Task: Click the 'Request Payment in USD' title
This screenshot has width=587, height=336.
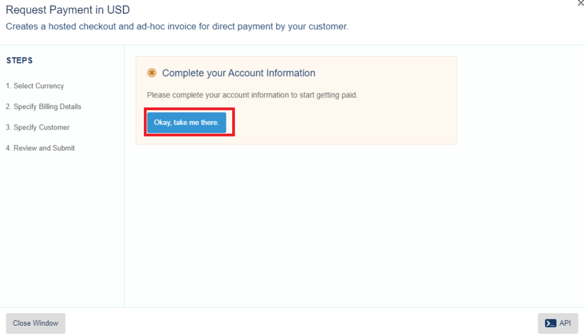Action: tap(68, 10)
